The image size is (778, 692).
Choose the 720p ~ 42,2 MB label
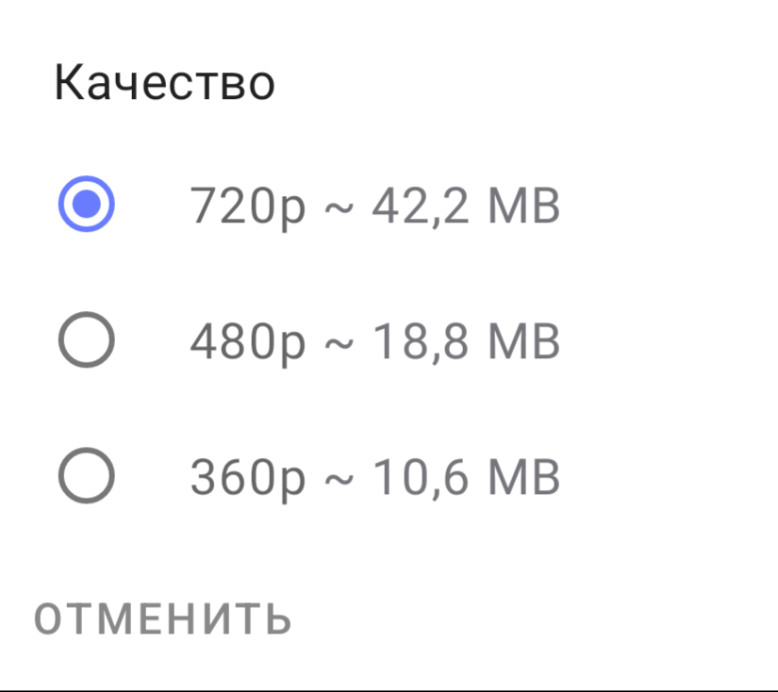tap(374, 206)
